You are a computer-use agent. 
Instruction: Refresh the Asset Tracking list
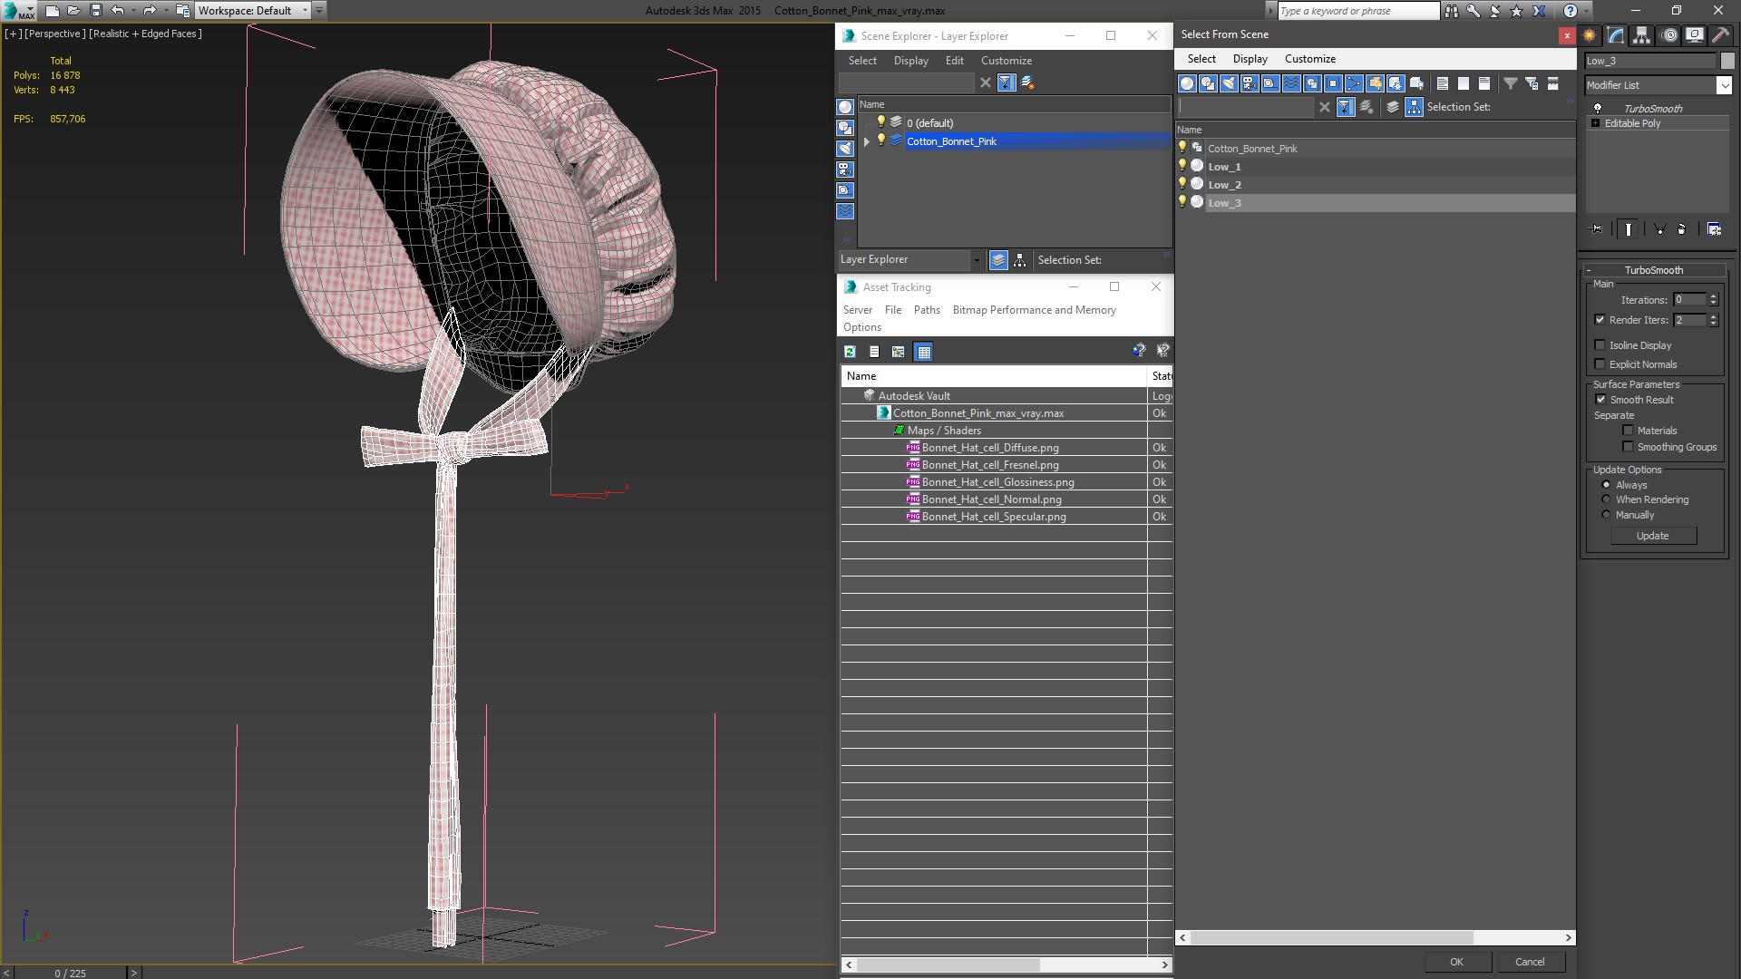coord(850,352)
